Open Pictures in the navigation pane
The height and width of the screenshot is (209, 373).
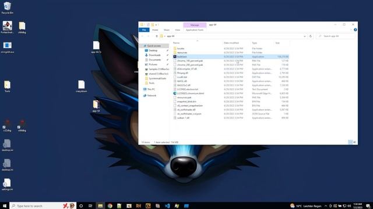point(153,64)
